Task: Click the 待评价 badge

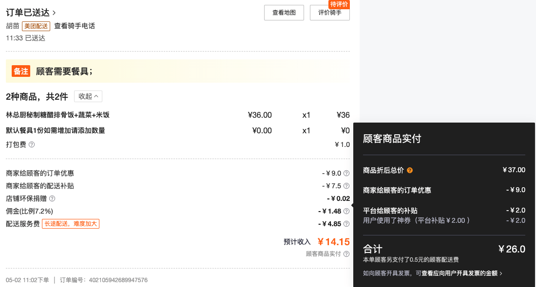Action: click(x=339, y=4)
